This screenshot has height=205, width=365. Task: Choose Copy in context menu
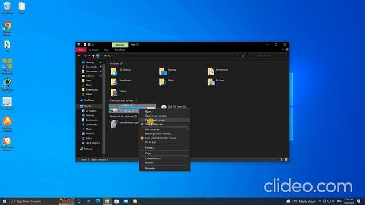coord(165,153)
